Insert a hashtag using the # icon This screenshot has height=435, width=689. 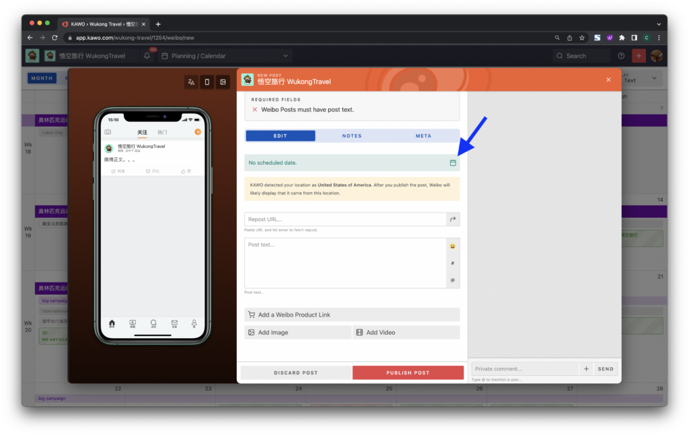coord(453,264)
